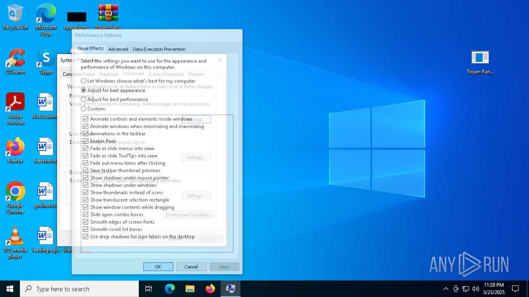
Task: Toggle Fade or slide menus into view
Action: point(118,148)
